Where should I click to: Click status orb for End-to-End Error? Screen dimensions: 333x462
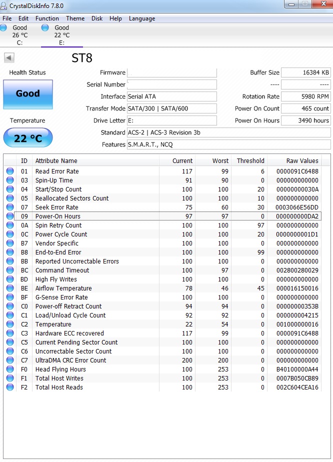point(10,252)
